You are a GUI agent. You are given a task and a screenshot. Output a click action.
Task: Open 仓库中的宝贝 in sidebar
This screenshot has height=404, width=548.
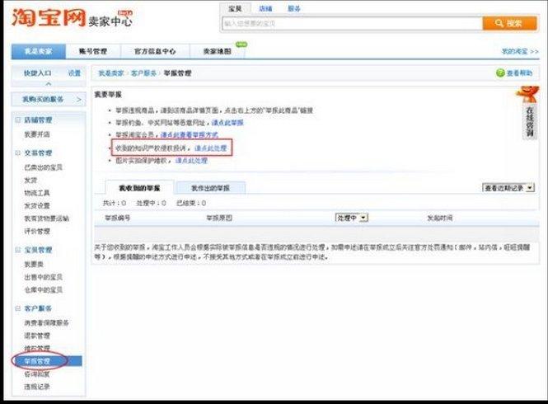(44, 289)
